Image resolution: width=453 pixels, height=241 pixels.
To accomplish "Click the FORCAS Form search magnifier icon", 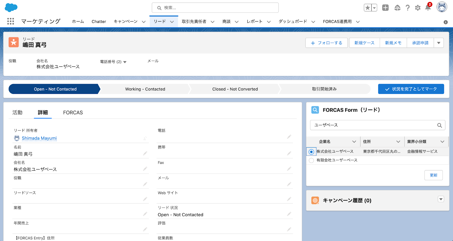I will click(439, 125).
